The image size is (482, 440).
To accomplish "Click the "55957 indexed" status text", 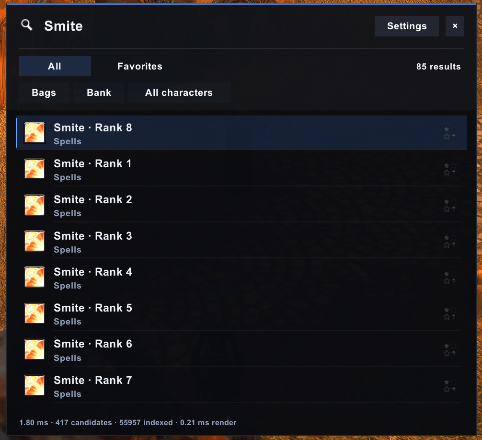I will pos(146,422).
